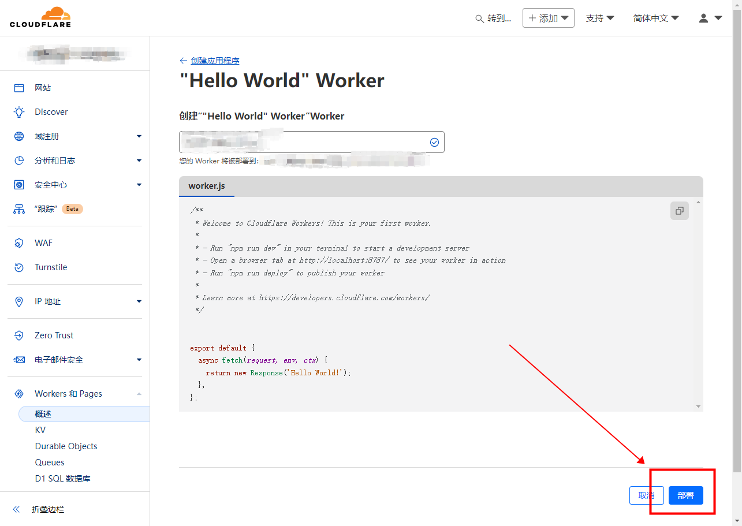Click the Turnstile icon
The height and width of the screenshot is (526, 742).
coord(19,267)
